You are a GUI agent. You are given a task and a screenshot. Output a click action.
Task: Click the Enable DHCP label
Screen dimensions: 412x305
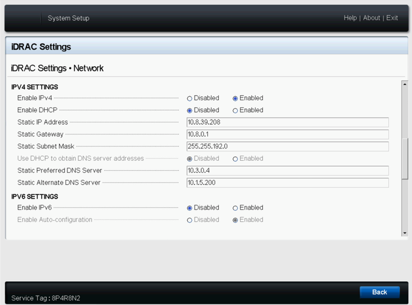pyautogui.click(x=37, y=110)
